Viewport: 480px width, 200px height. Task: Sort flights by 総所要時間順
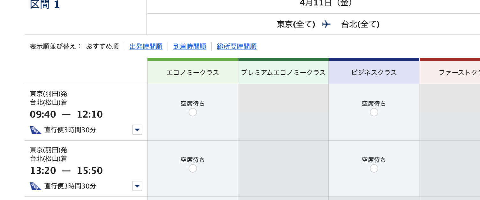coord(236,47)
